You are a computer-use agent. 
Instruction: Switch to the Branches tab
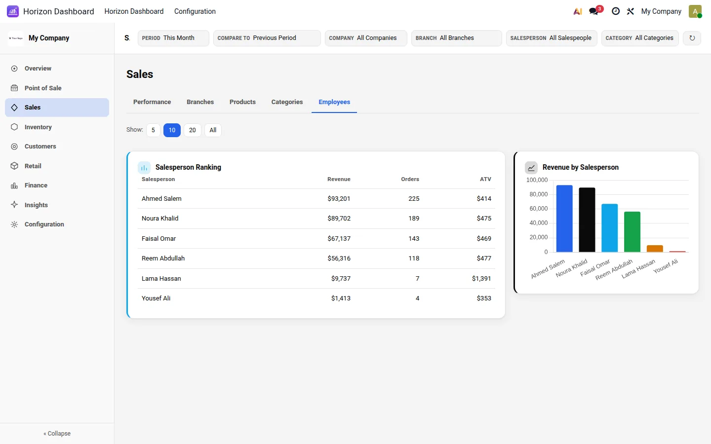pyautogui.click(x=200, y=102)
